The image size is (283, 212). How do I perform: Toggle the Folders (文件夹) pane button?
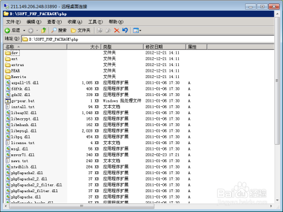80,30
